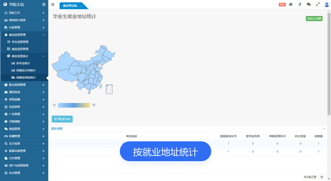Open the 学院主站 site switcher dropdown
This screenshot has height=181, width=331.
tap(44, 5)
